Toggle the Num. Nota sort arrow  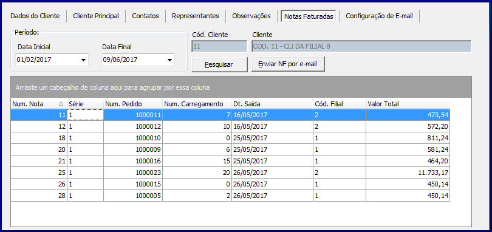(61, 104)
